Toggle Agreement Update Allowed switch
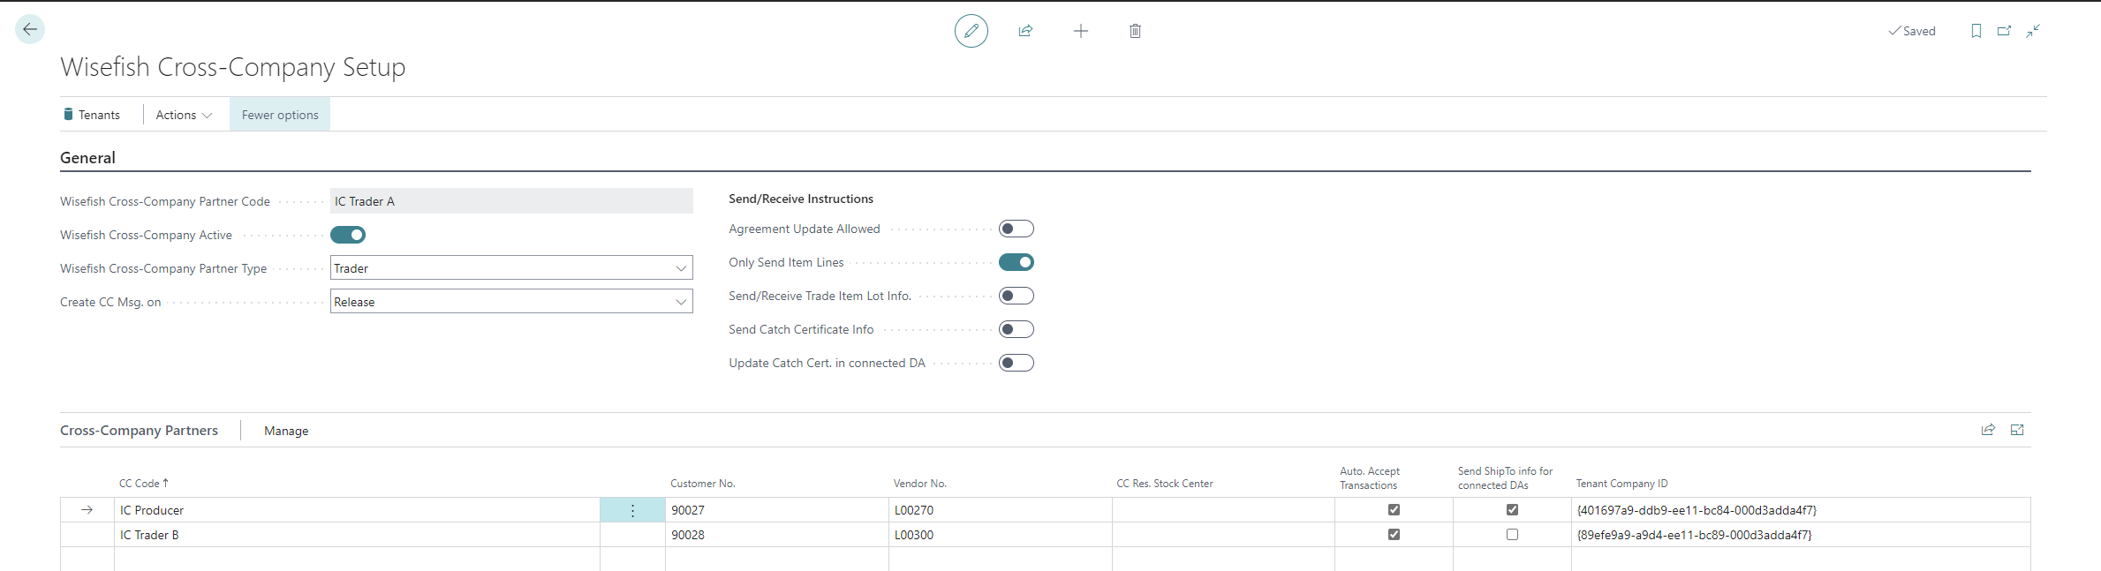The width and height of the screenshot is (2101, 571). coord(1016,229)
